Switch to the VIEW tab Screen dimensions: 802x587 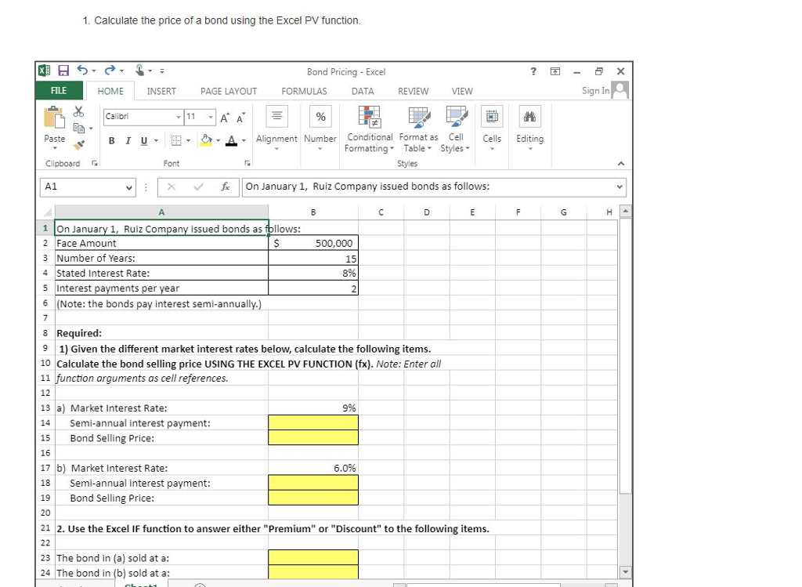point(462,91)
